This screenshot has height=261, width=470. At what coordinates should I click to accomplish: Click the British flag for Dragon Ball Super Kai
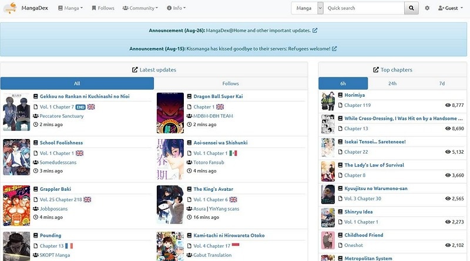pos(220,107)
